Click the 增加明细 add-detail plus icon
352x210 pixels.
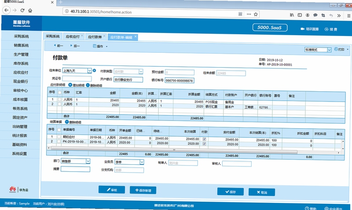[x=70, y=85]
